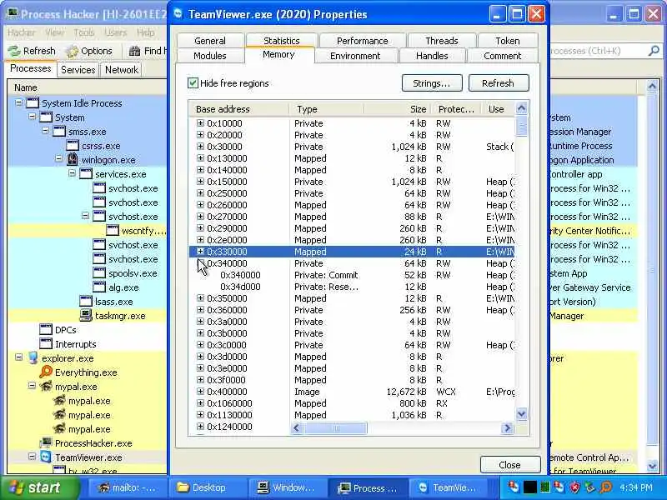Screen dimensions: 667x500
Task: Expand the 0x400000 Image region
Action: [x=200, y=392]
